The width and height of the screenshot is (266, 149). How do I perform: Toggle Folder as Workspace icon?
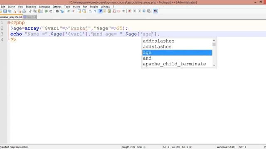119,11
